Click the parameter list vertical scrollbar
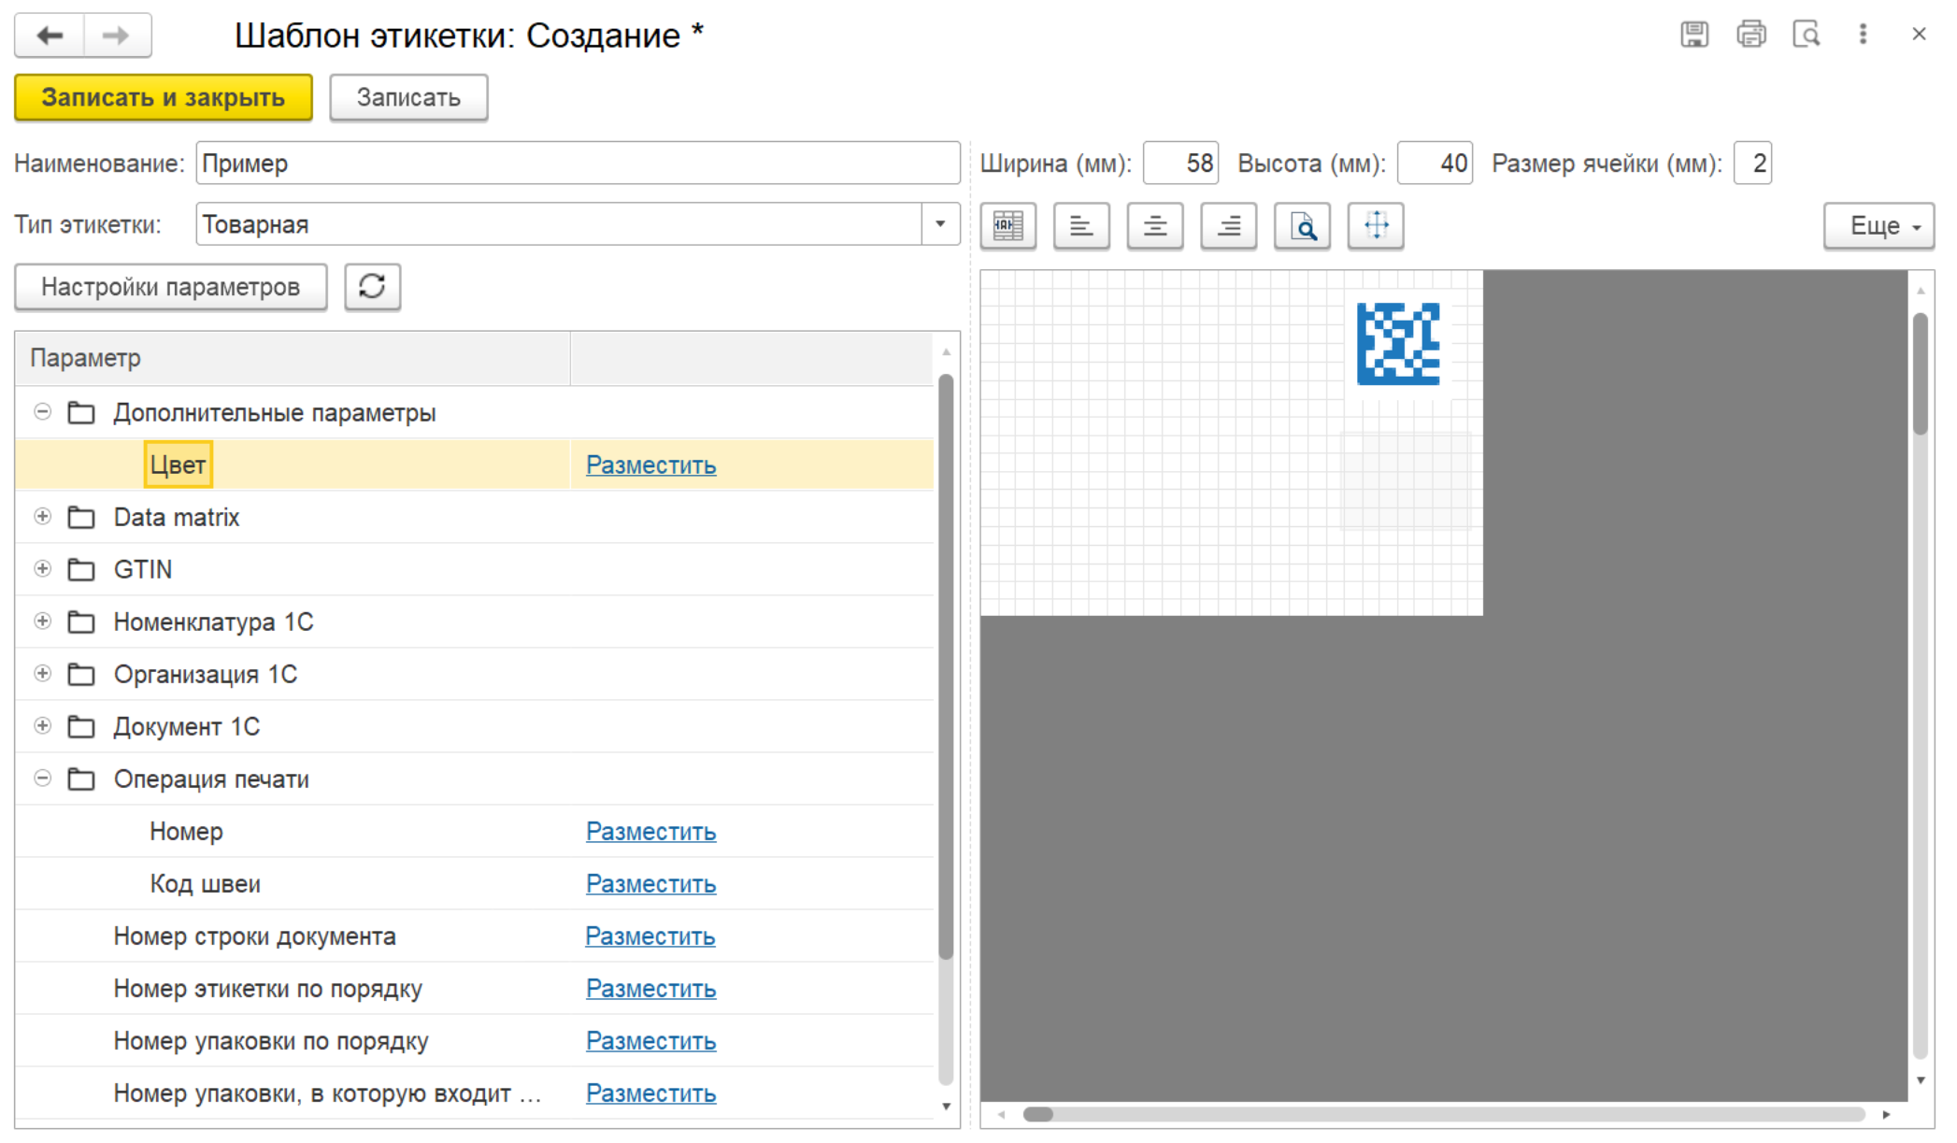 tap(946, 666)
